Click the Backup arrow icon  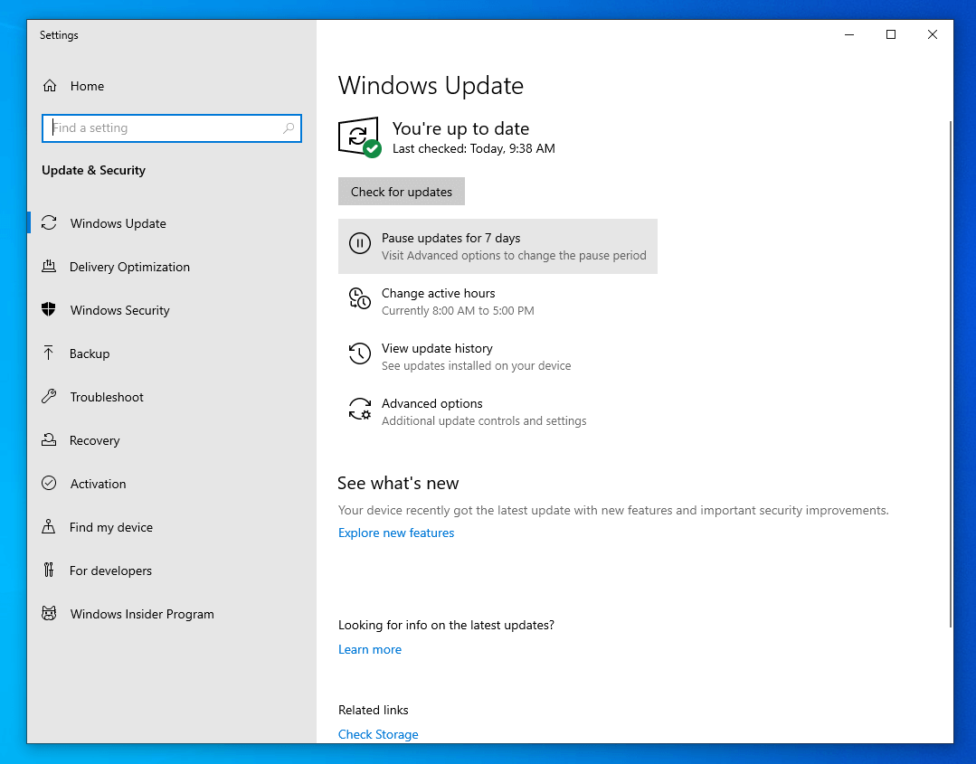coord(49,353)
